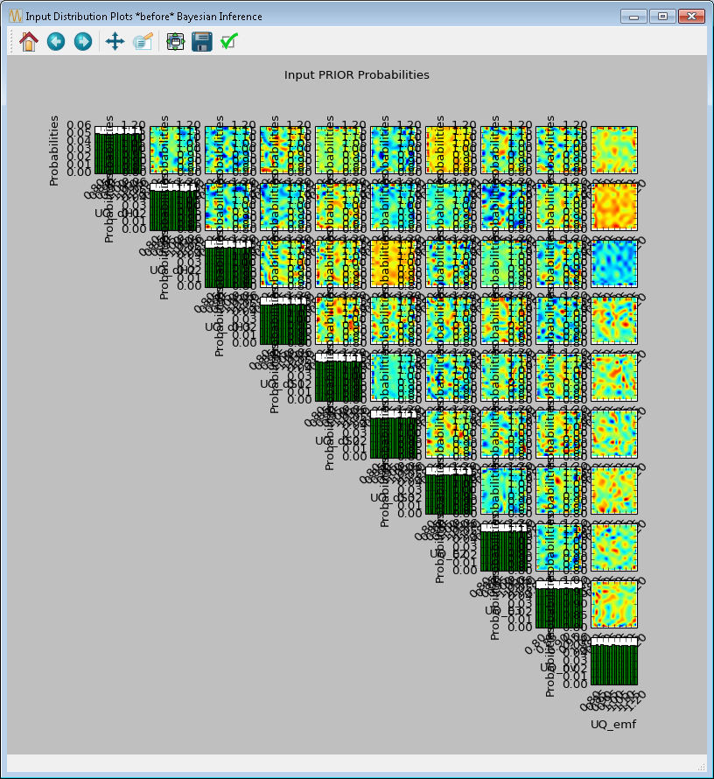Click the green checkmark toolbar icon
Viewport: 714px width, 779px height.
click(x=228, y=41)
